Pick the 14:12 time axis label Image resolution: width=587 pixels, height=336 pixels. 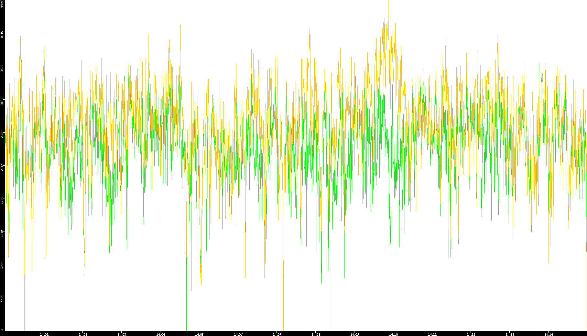471,334
